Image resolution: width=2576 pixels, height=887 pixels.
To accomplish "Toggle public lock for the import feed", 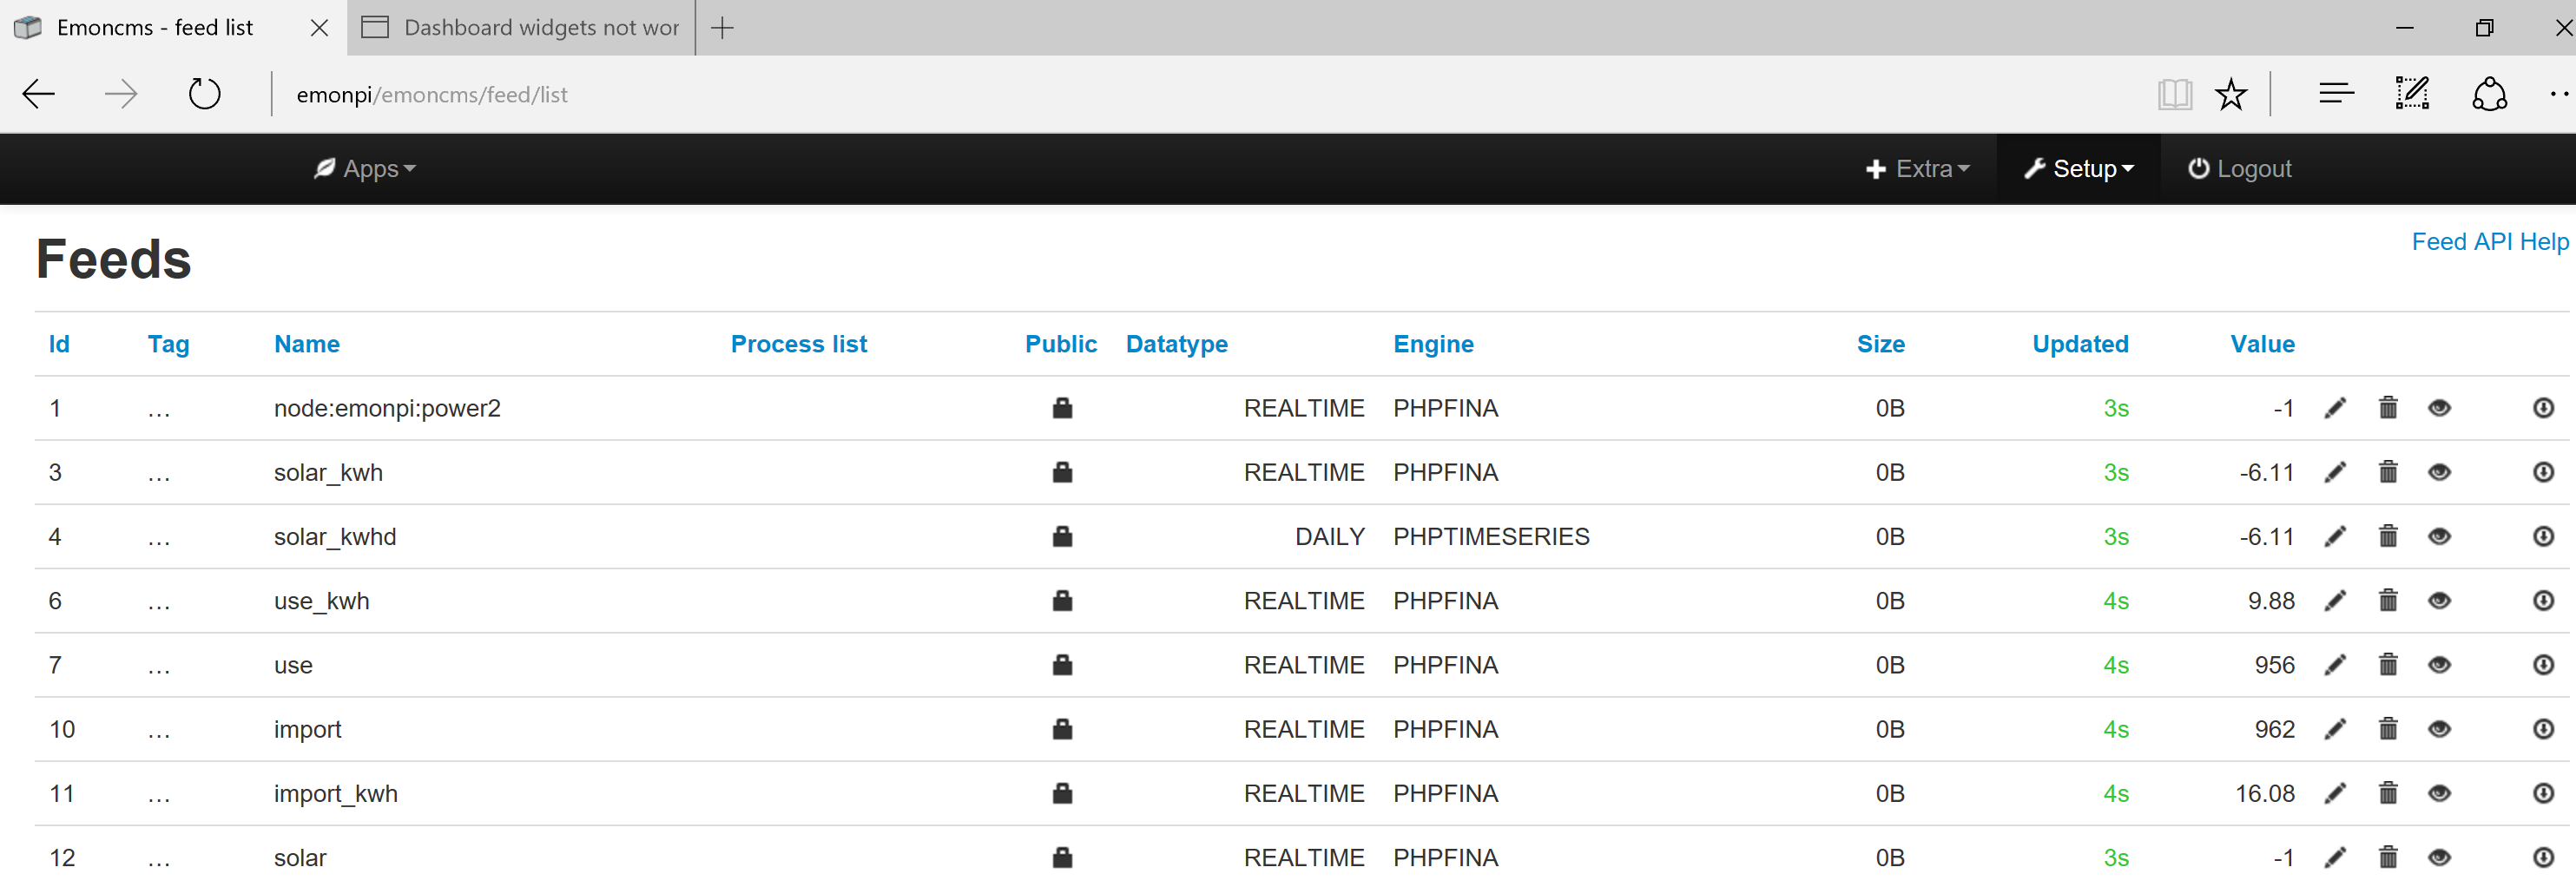I will pyautogui.click(x=1062, y=729).
